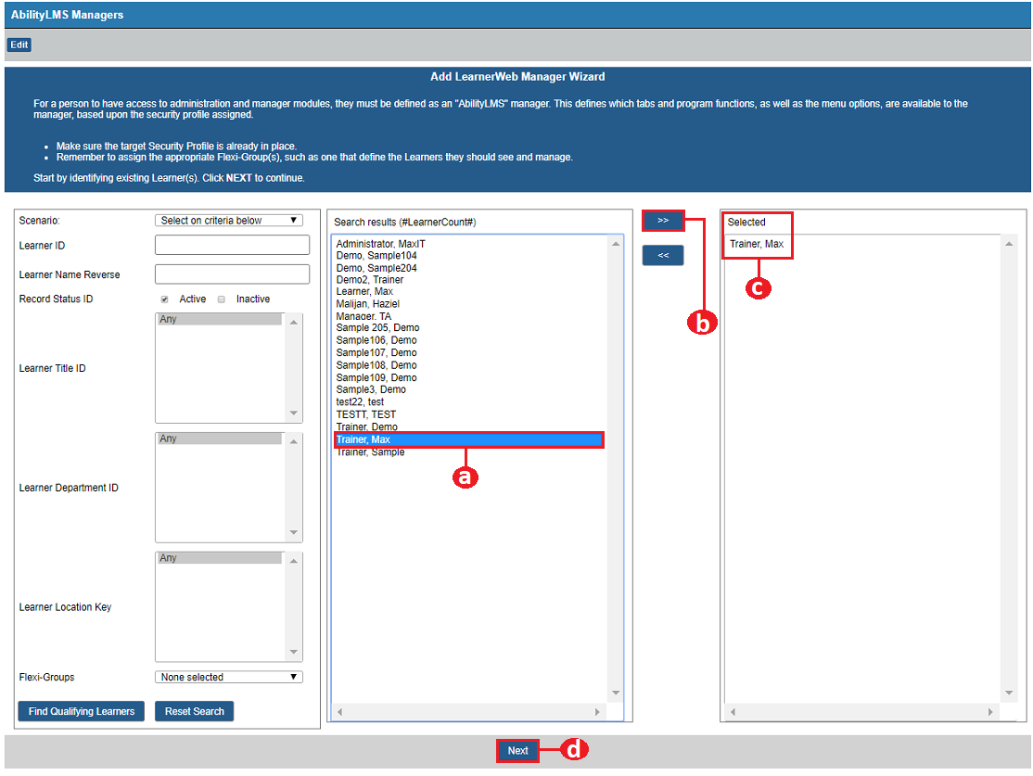This screenshot has height=776, width=1033.
Task: Toggle the Inactive checkbox
Action: pyautogui.click(x=222, y=299)
